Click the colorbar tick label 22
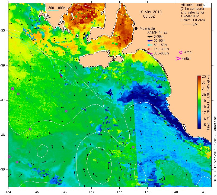 204,83
